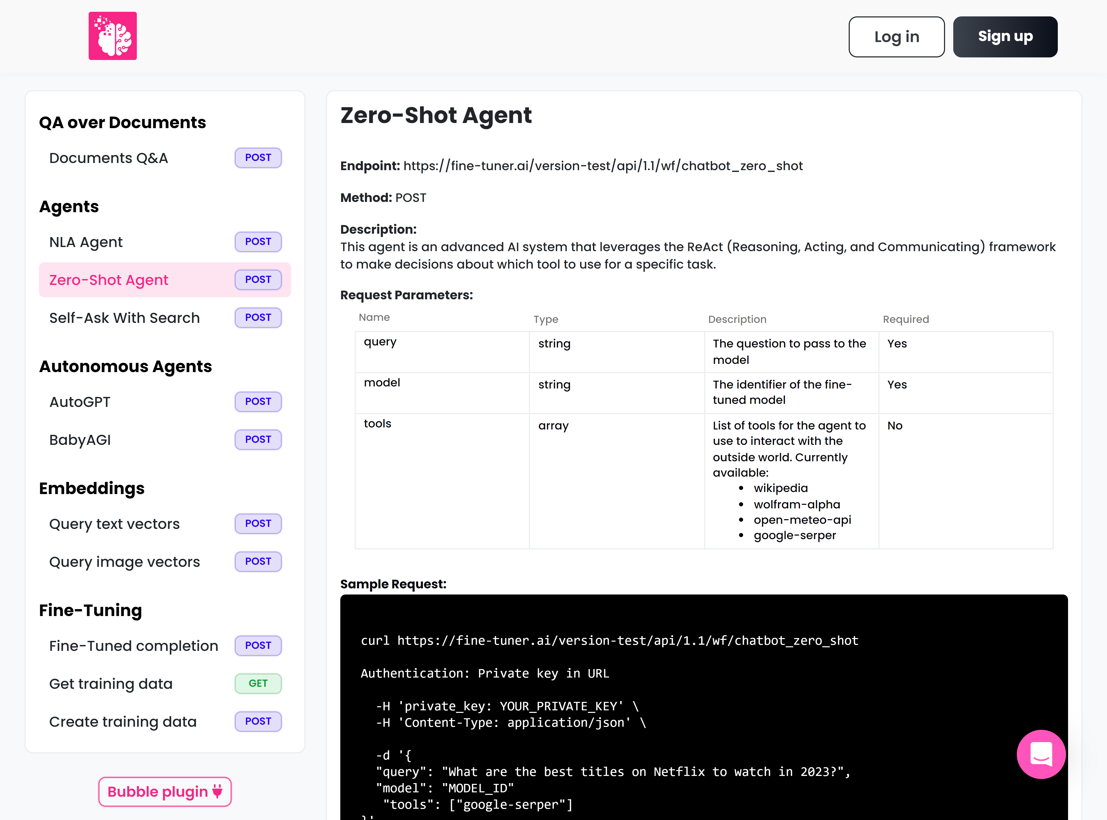Click the Bubble plugin button

point(165,791)
